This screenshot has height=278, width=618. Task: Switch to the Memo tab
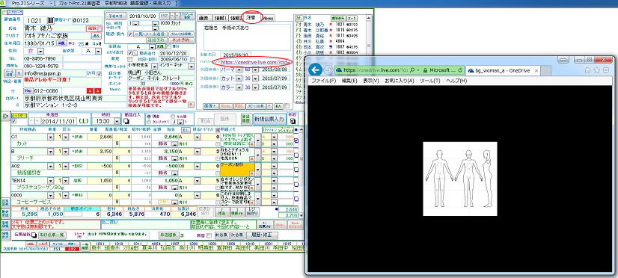point(268,19)
